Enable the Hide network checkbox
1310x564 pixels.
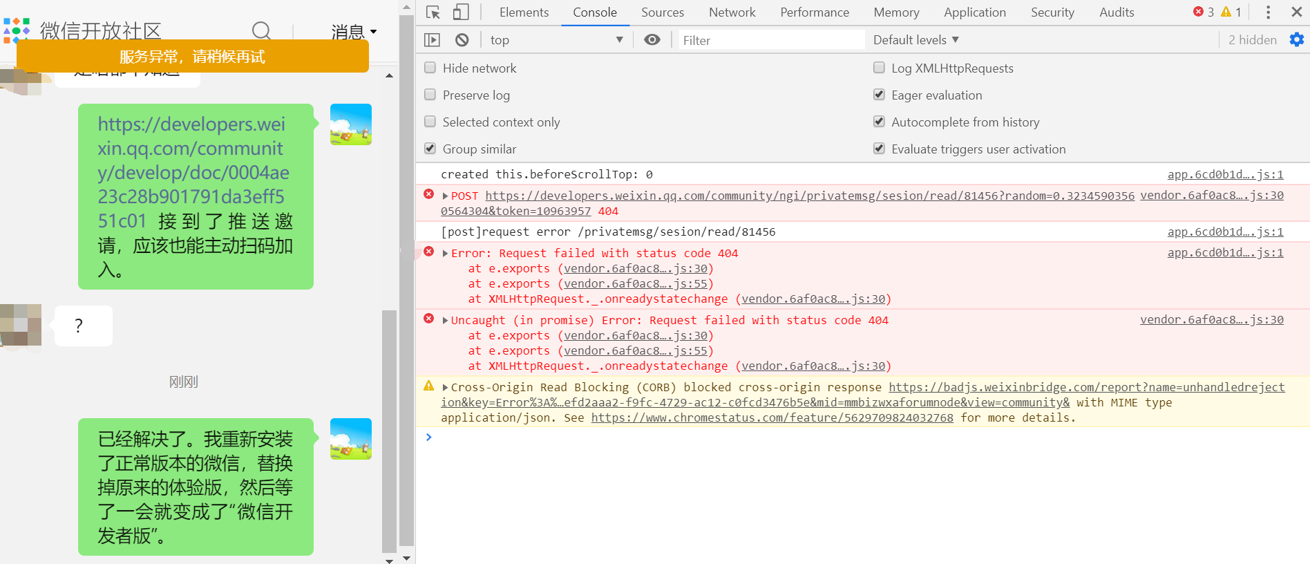(x=430, y=68)
